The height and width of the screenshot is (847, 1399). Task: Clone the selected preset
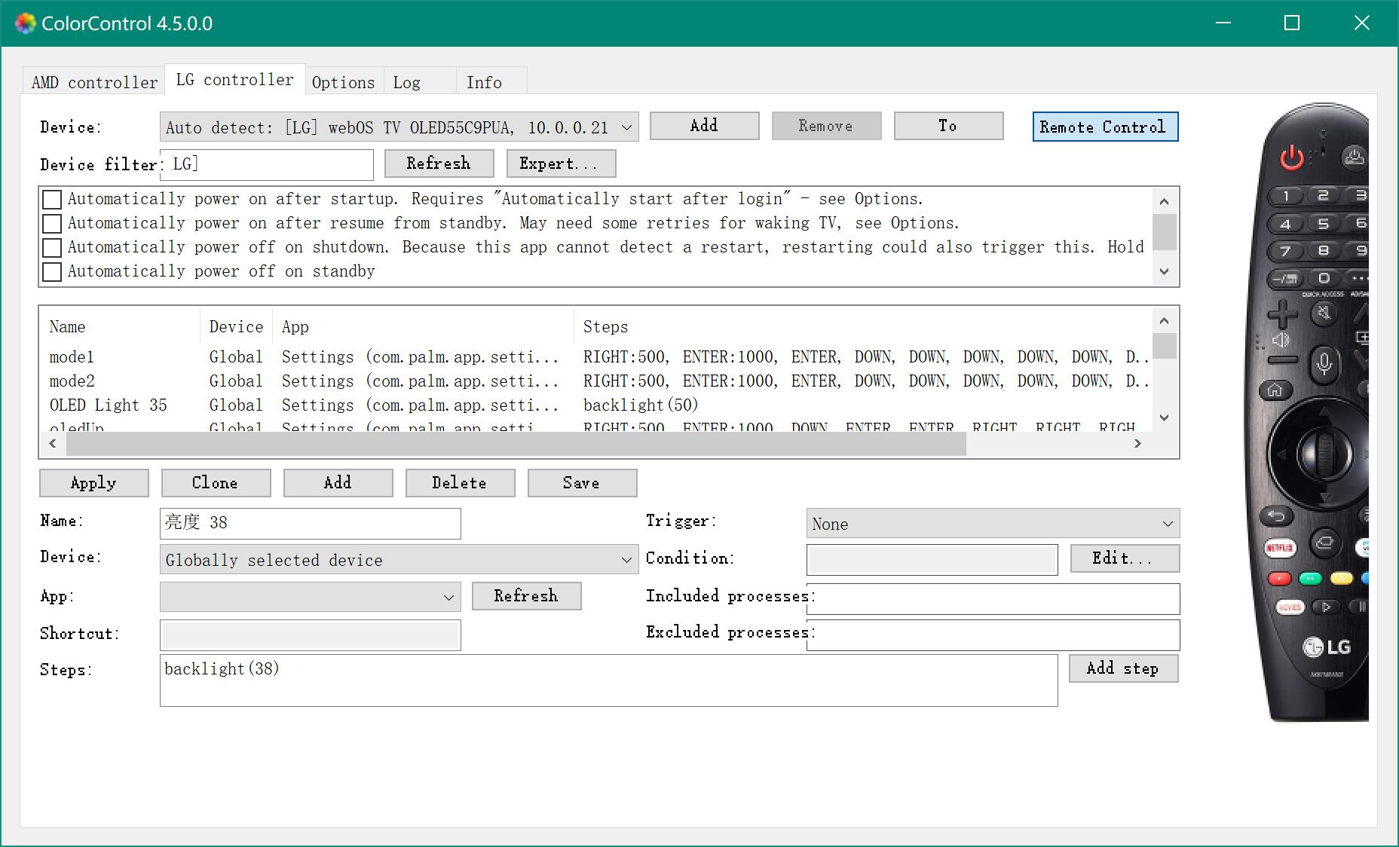click(x=216, y=483)
